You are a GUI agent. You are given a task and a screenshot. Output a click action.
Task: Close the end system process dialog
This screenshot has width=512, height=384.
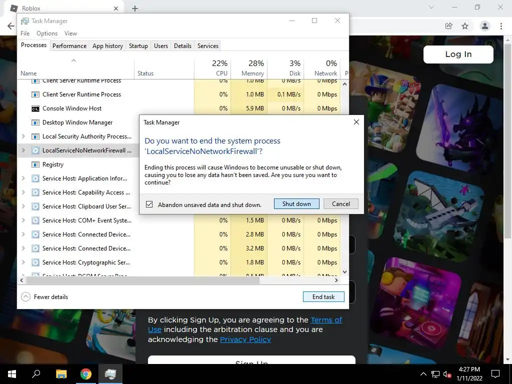356,122
